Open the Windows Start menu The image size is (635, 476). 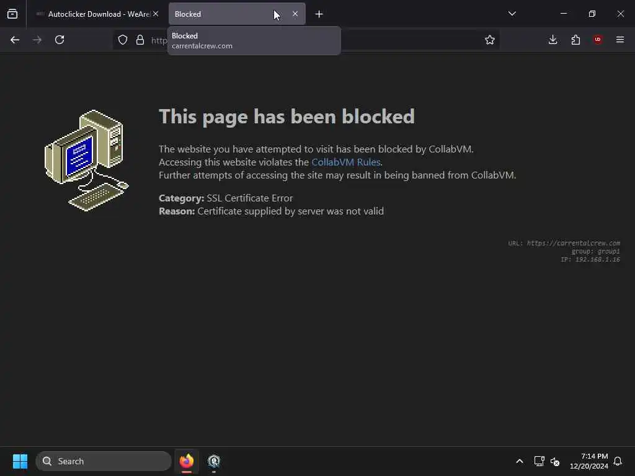[x=20, y=461]
